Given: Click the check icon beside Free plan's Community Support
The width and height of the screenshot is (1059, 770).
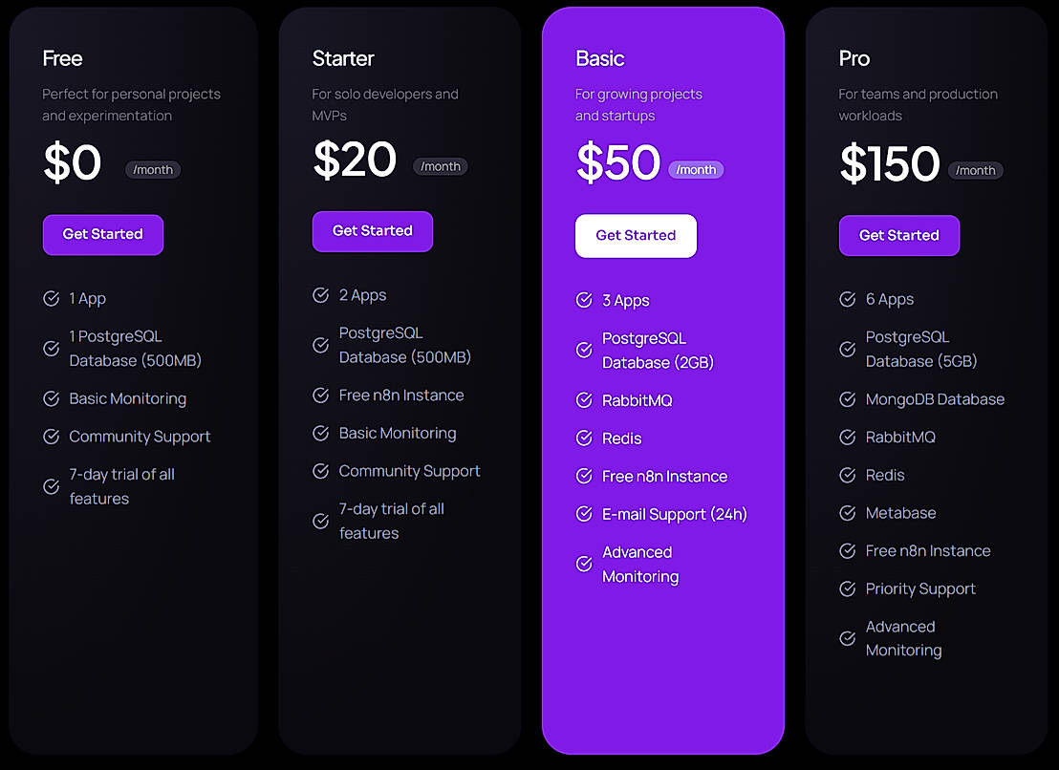Looking at the screenshot, I should point(52,437).
